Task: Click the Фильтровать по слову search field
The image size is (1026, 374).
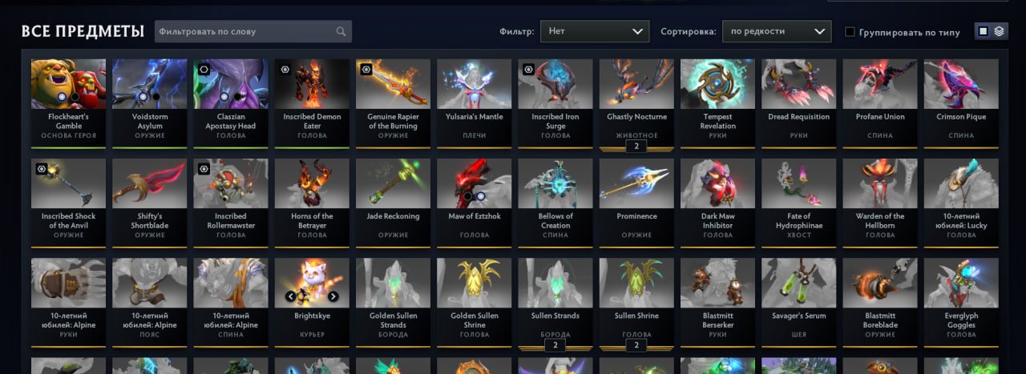Action: [252, 31]
